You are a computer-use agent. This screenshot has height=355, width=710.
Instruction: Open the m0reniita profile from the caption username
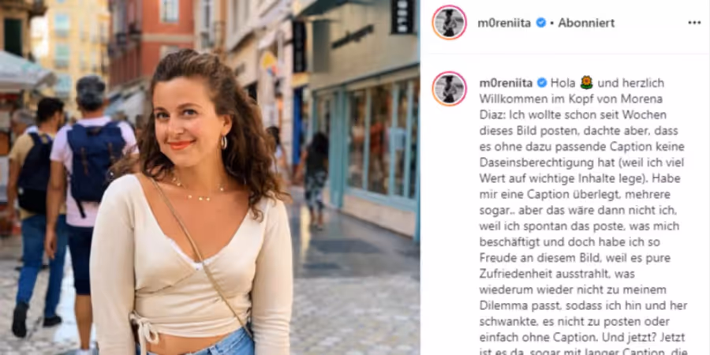click(x=506, y=84)
